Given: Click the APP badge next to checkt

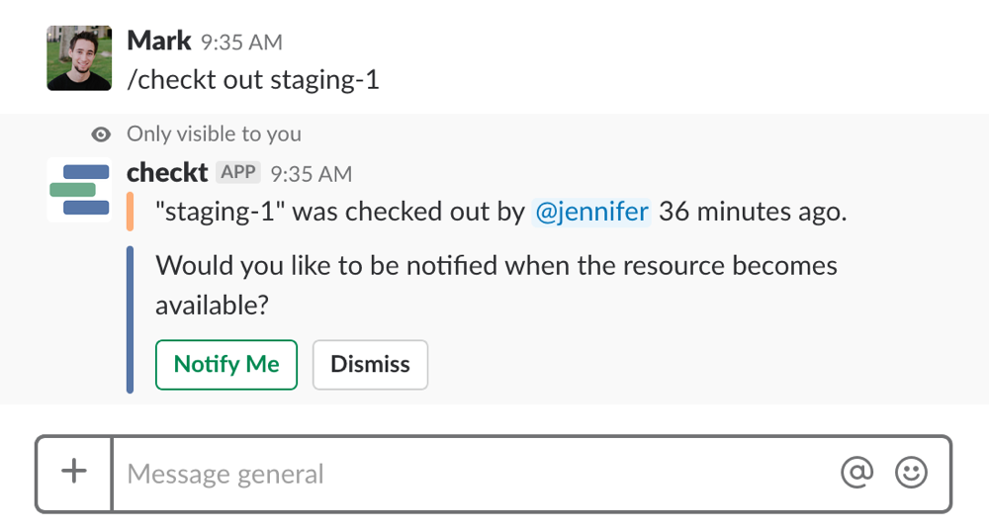Looking at the screenshot, I should pos(238,172).
